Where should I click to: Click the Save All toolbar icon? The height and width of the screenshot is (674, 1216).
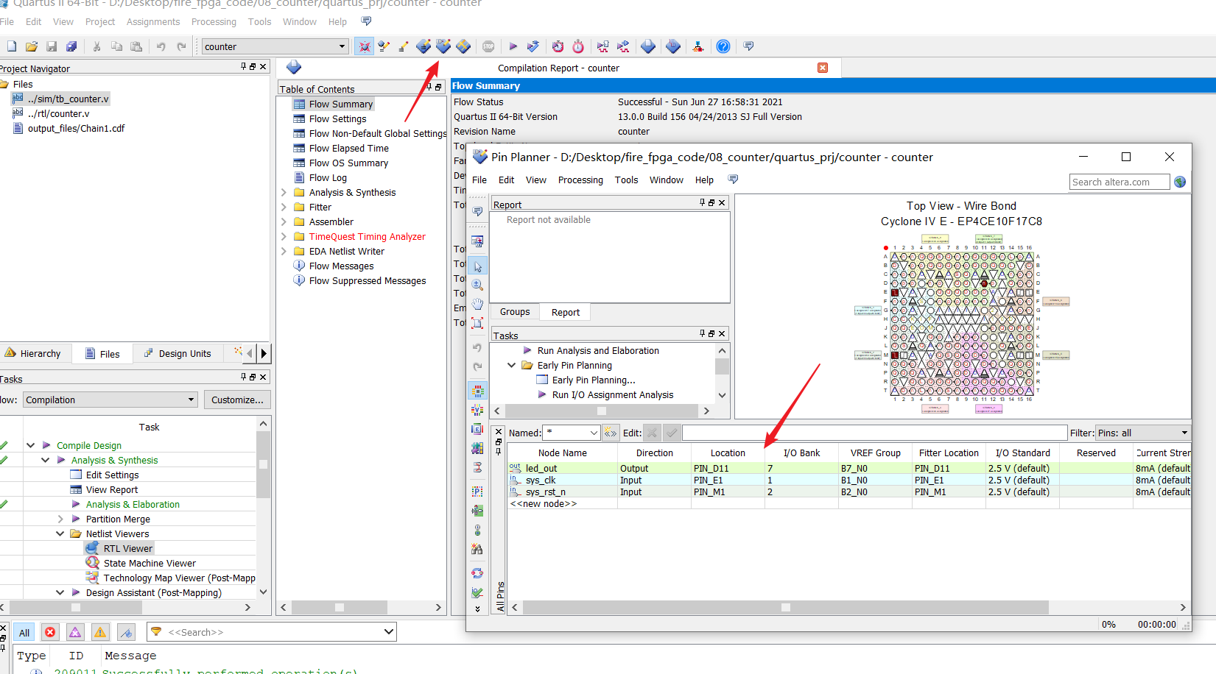(71, 46)
